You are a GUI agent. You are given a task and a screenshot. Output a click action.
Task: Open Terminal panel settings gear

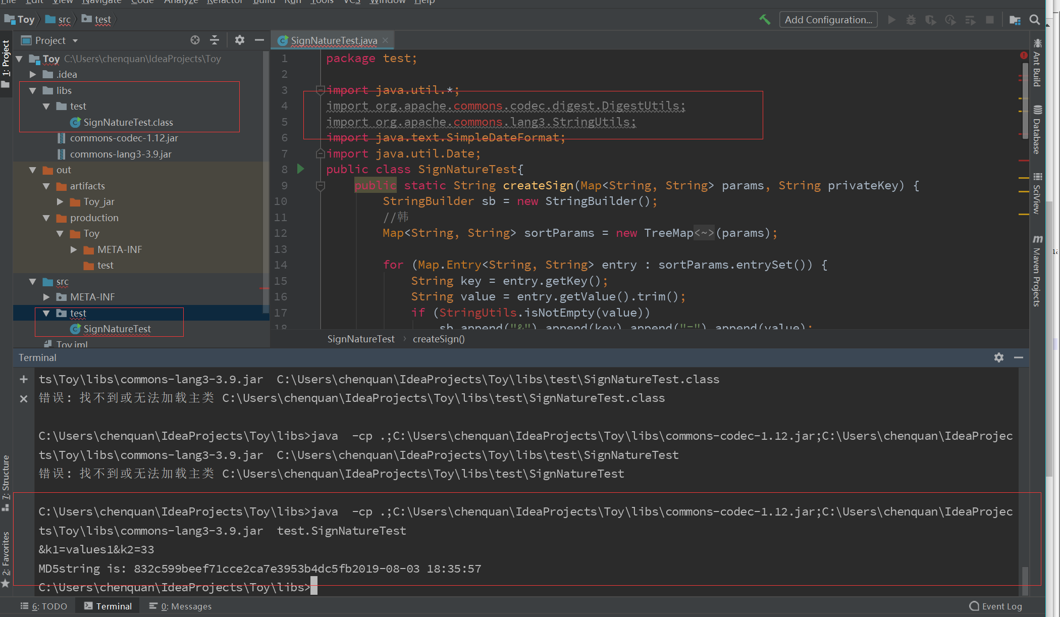[998, 357]
